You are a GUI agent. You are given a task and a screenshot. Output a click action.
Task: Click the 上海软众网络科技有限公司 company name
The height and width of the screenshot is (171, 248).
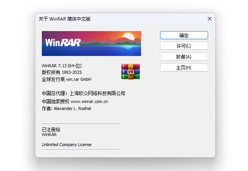(97, 93)
